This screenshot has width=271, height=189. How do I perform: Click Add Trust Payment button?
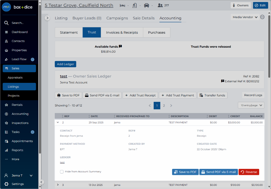(x=178, y=95)
